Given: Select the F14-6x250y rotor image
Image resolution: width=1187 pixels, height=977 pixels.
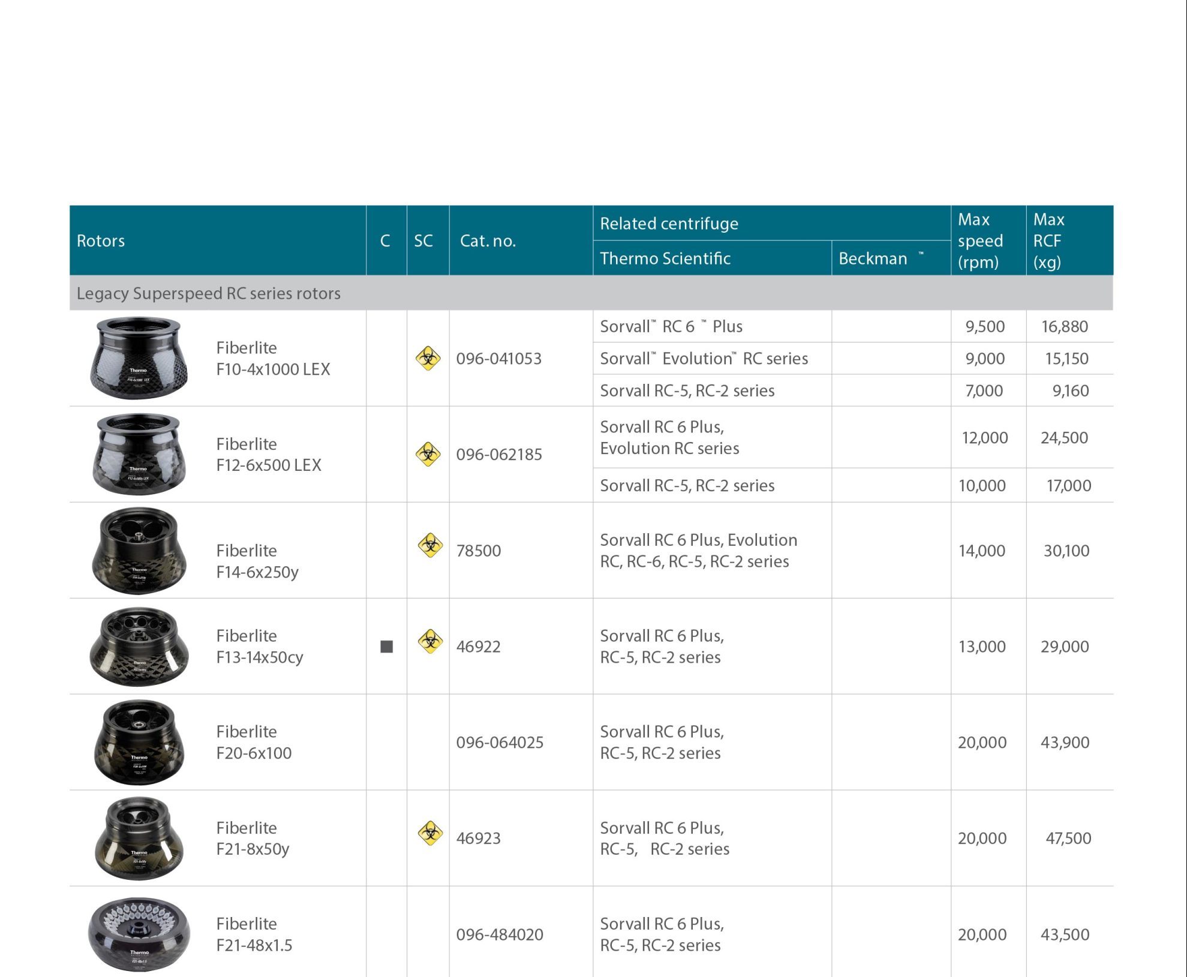Looking at the screenshot, I should point(139,551).
